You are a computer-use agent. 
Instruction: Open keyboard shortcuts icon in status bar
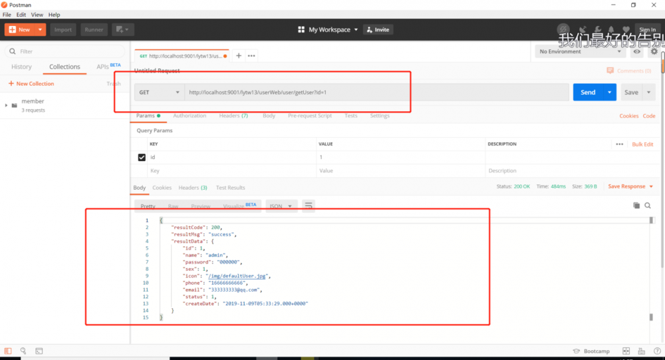pyautogui.click(x=641, y=351)
